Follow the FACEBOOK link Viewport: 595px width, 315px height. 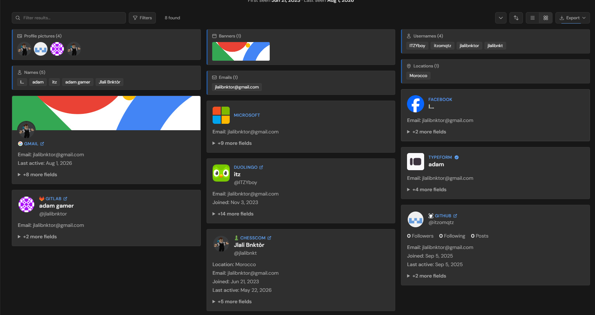(x=440, y=100)
